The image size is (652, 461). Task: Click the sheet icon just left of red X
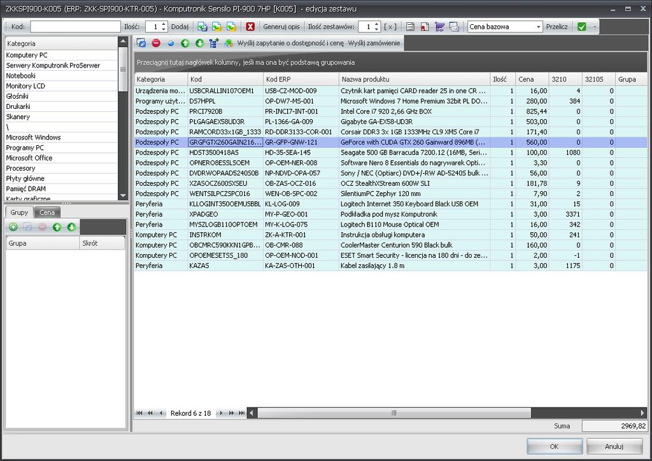231,27
